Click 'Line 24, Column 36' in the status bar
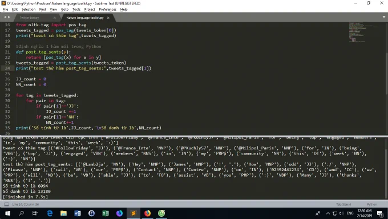The image size is (388, 219). (x=26, y=204)
